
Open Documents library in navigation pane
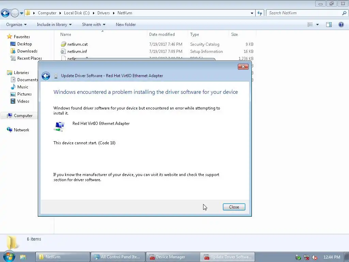28,80
